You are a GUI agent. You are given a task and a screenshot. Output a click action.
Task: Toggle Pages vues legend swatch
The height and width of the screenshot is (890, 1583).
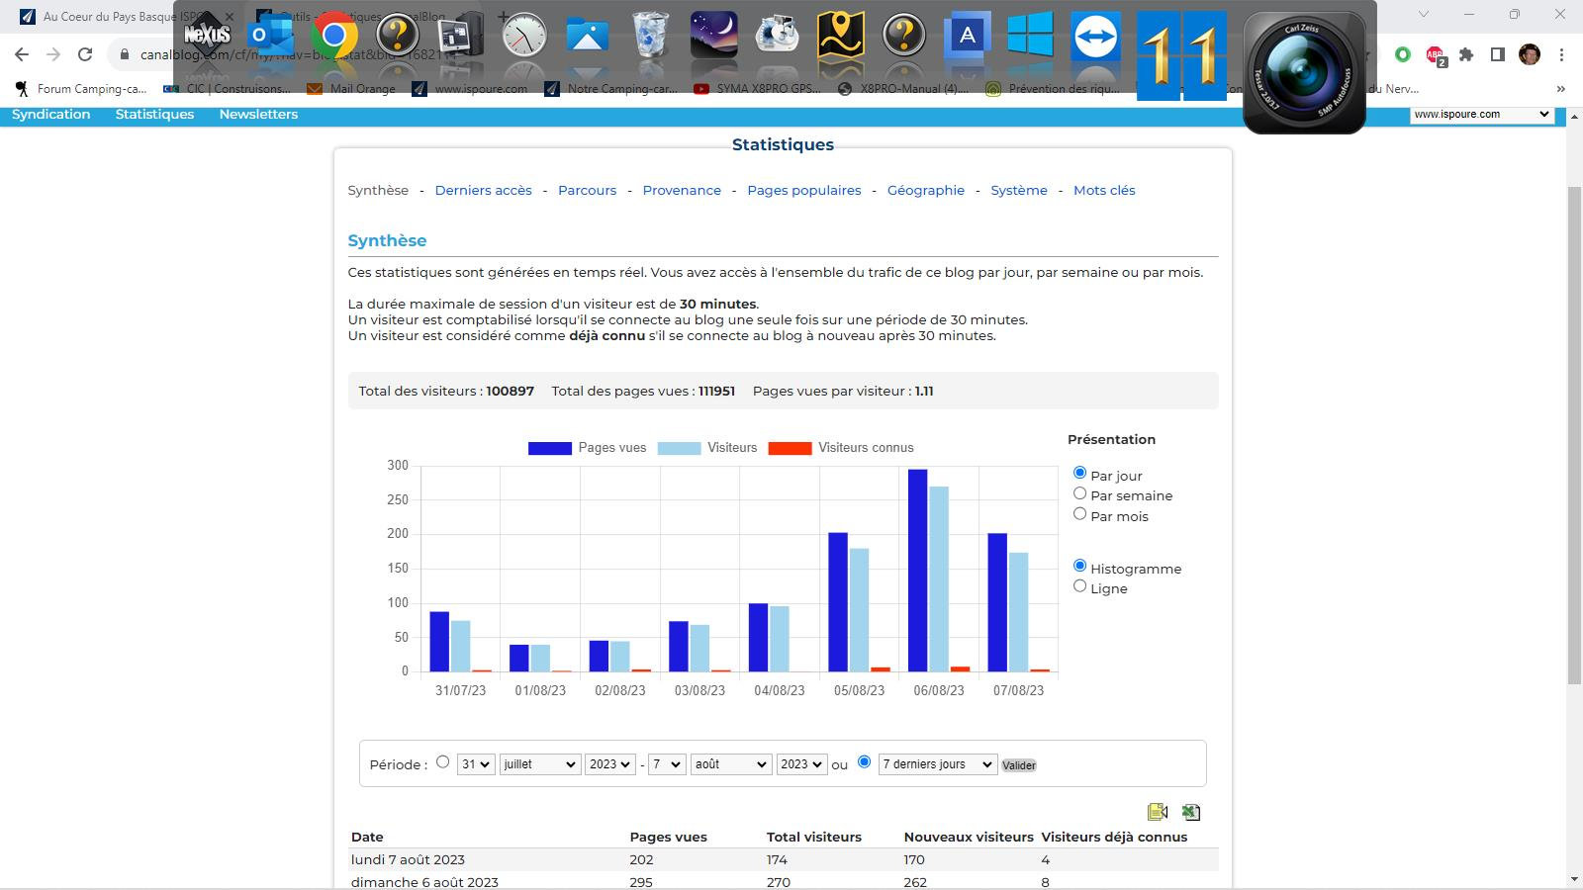(550, 448)
